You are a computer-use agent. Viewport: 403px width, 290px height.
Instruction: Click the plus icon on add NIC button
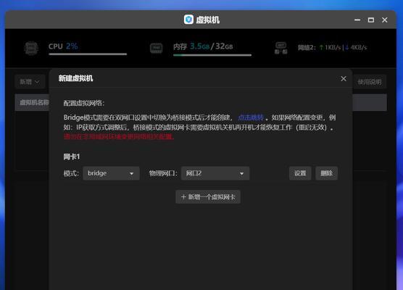(183, 197)
